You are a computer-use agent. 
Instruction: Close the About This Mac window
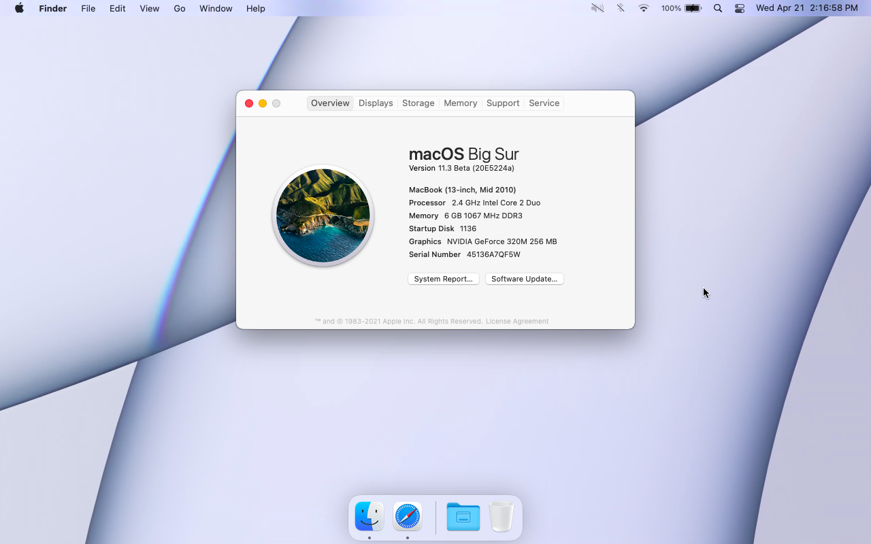(x=249, y=103)
